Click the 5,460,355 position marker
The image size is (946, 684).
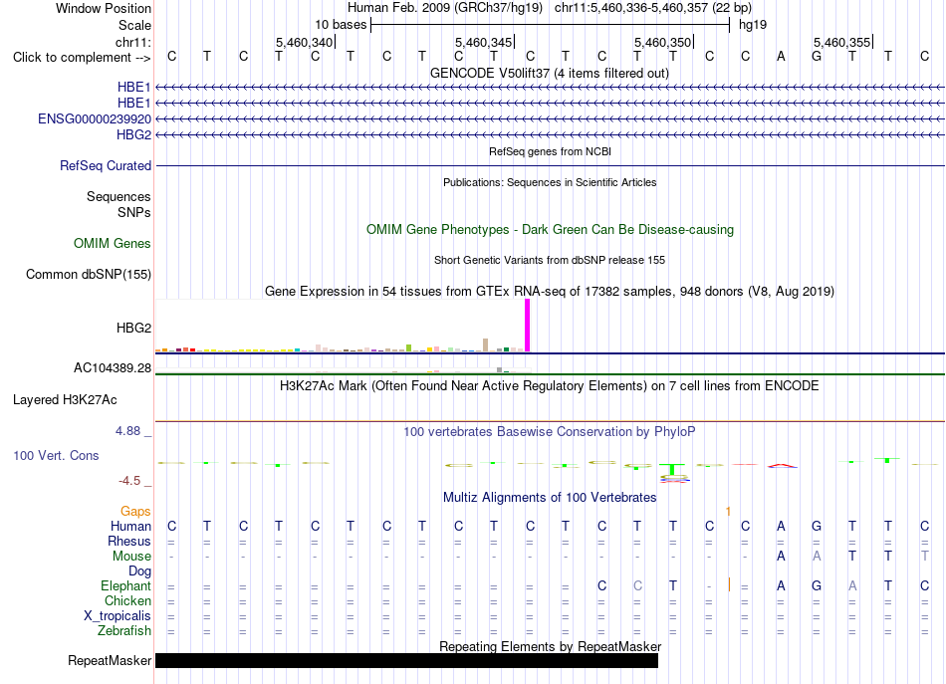point(841,42)
